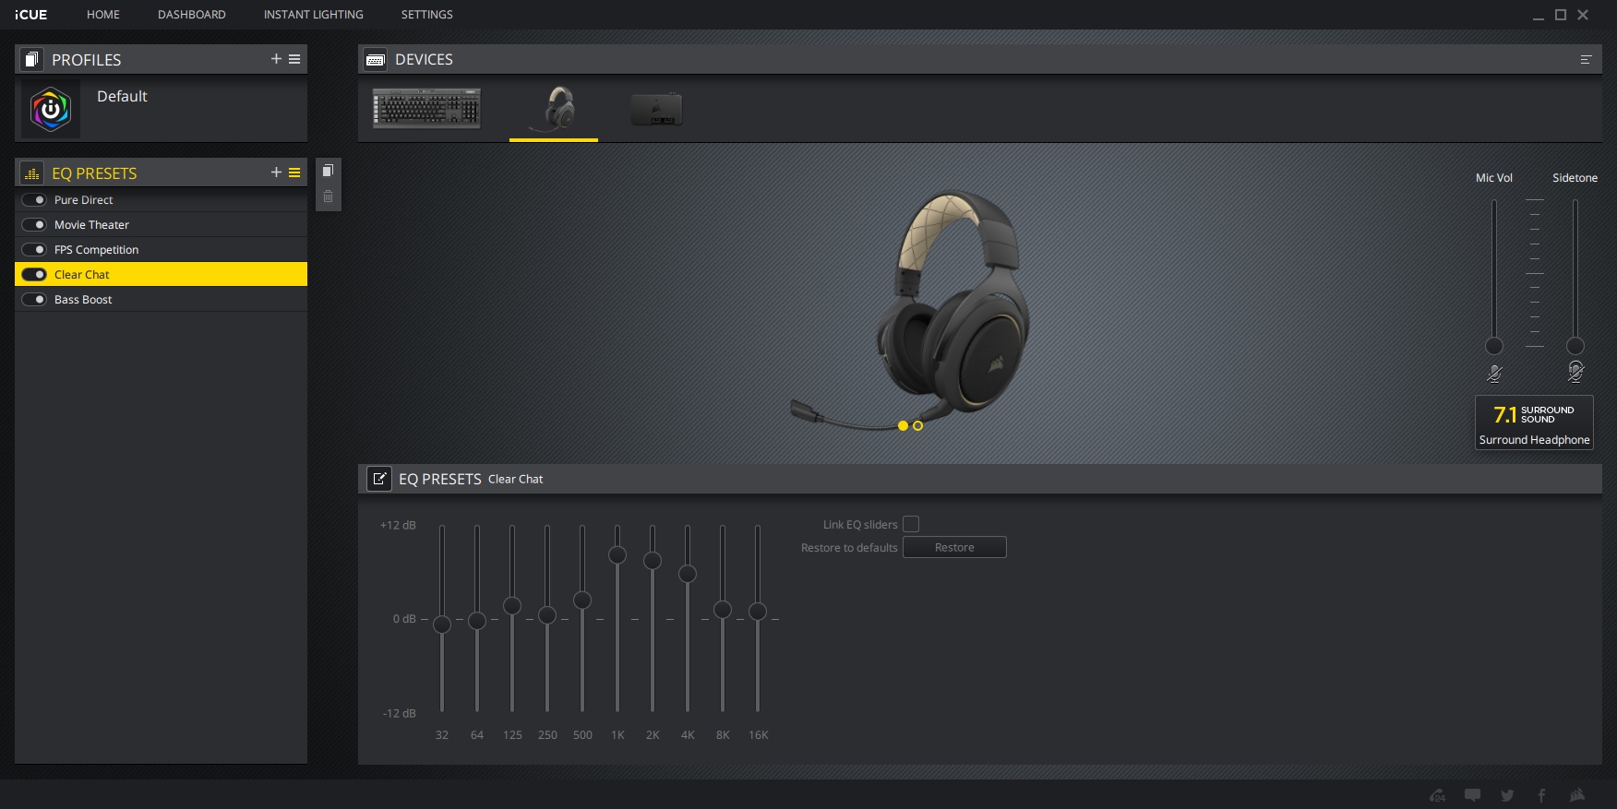
Task: Mute sidetone icon under slider
Action: (1575, 372)
